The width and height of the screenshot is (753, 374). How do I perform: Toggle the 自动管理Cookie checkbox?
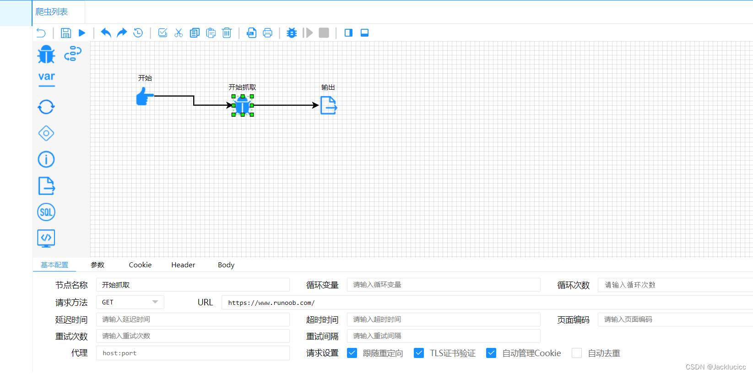click(491, 353)
